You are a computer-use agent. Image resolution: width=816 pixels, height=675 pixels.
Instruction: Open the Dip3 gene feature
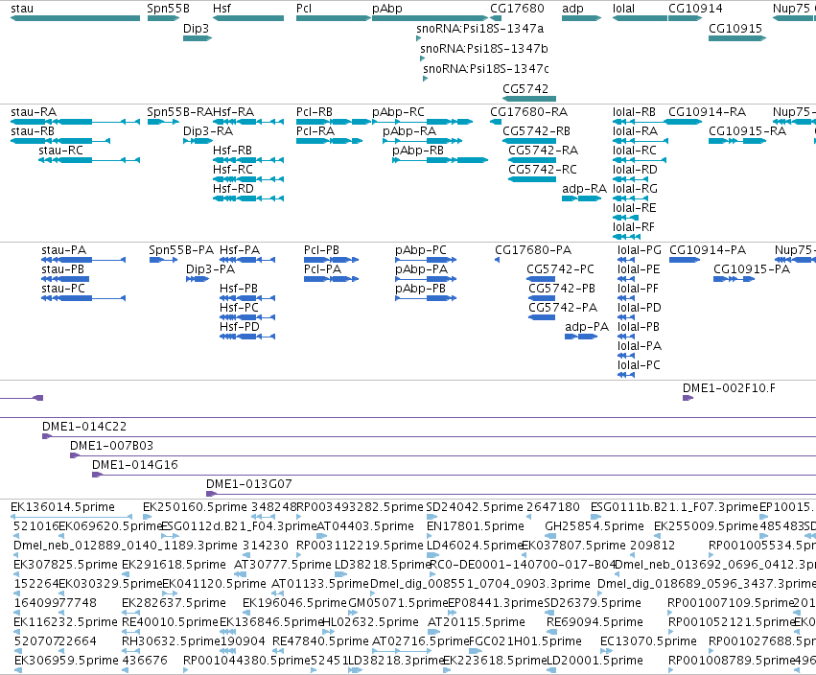coord(198,38)
